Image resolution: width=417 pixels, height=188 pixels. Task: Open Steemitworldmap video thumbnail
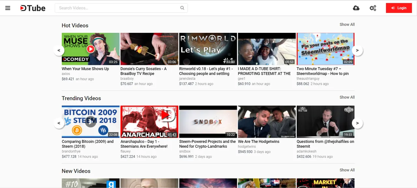(x=325, y=49)
